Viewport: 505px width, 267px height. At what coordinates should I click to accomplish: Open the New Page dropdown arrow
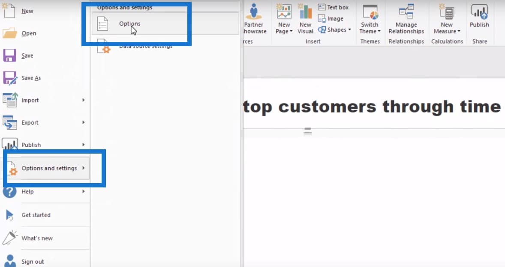tap(291, 32)
